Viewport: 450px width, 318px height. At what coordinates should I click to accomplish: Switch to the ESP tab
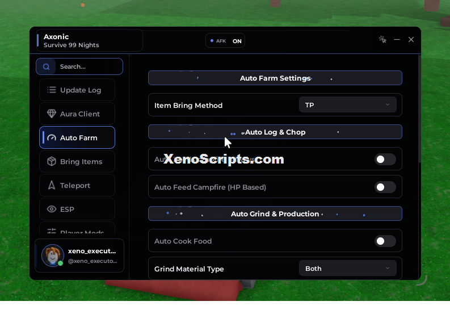77,209
